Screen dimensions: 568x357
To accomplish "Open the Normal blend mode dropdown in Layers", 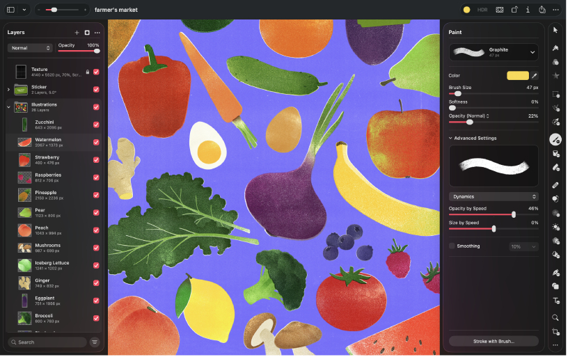I will 31,48.
